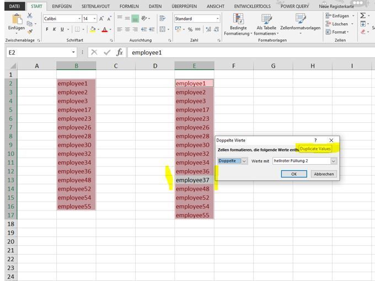Expand the Format cells dropdown
The image size is (375, 281).
pos(347,32)
